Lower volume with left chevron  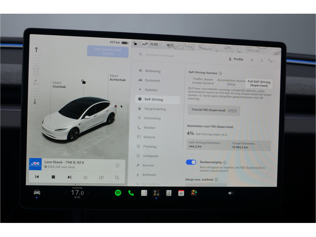pos(222,193)
